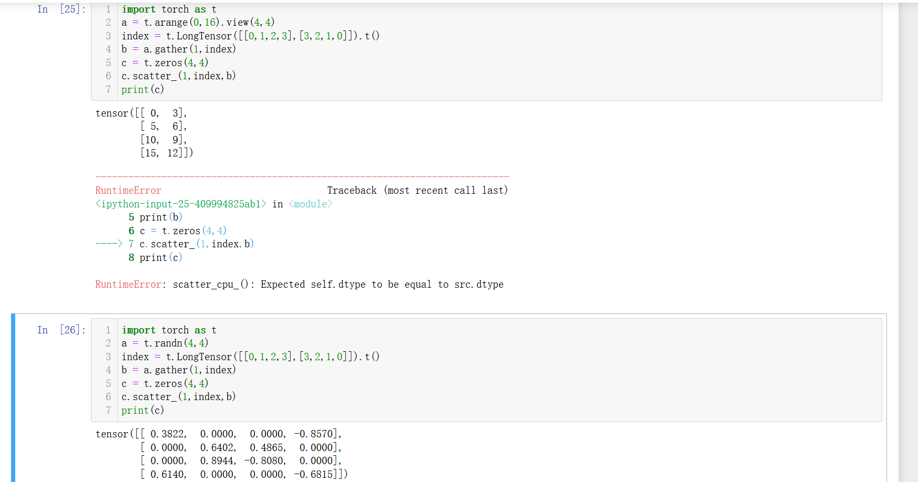Click import torch line in cell 26

[169, 330]
